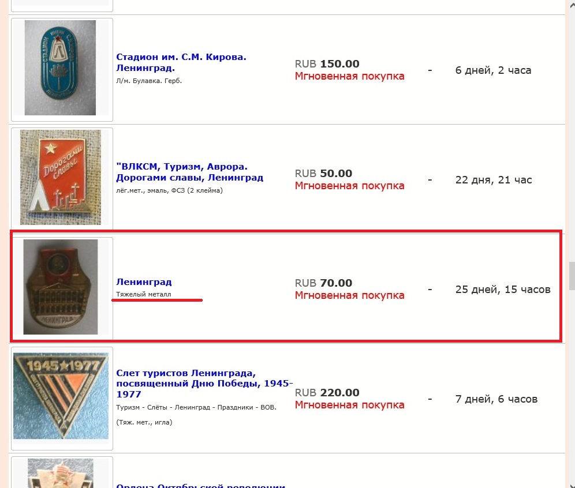Viewport: 575px width, 488px height.
Task: Select 'Мгновенная покупка' under RUB 220.00
Action: tap(349, 405)
